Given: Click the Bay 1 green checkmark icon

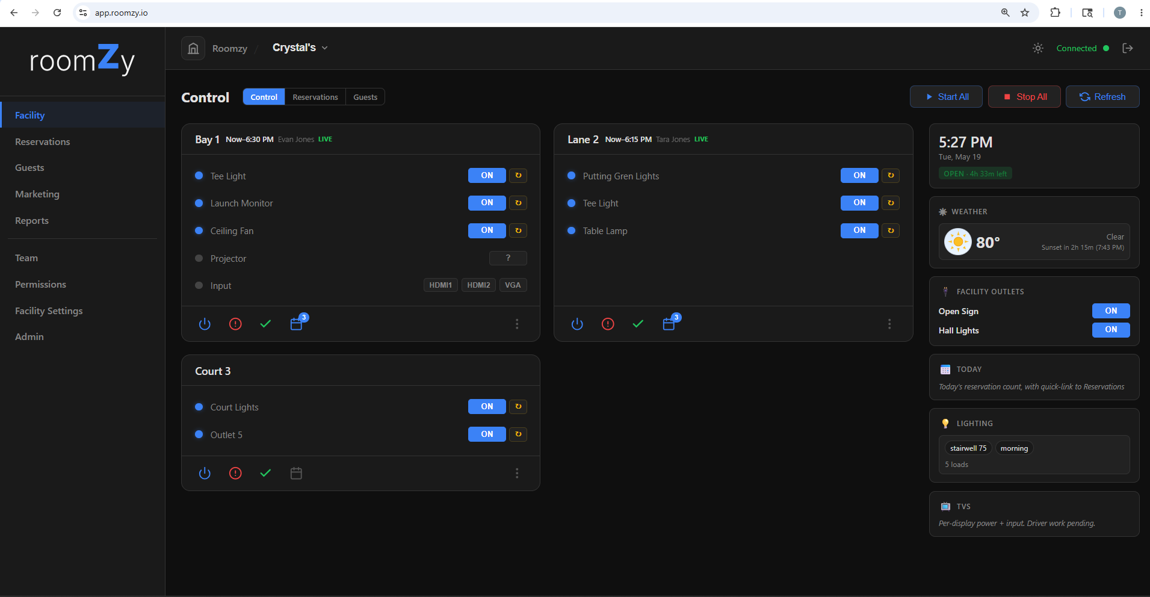Looking at the screenshot, I should pyautogui.click(x=265, y=324).
